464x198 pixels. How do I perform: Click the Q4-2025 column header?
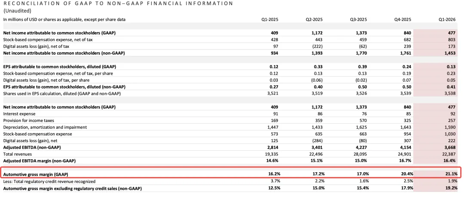[x=403, y=19]
